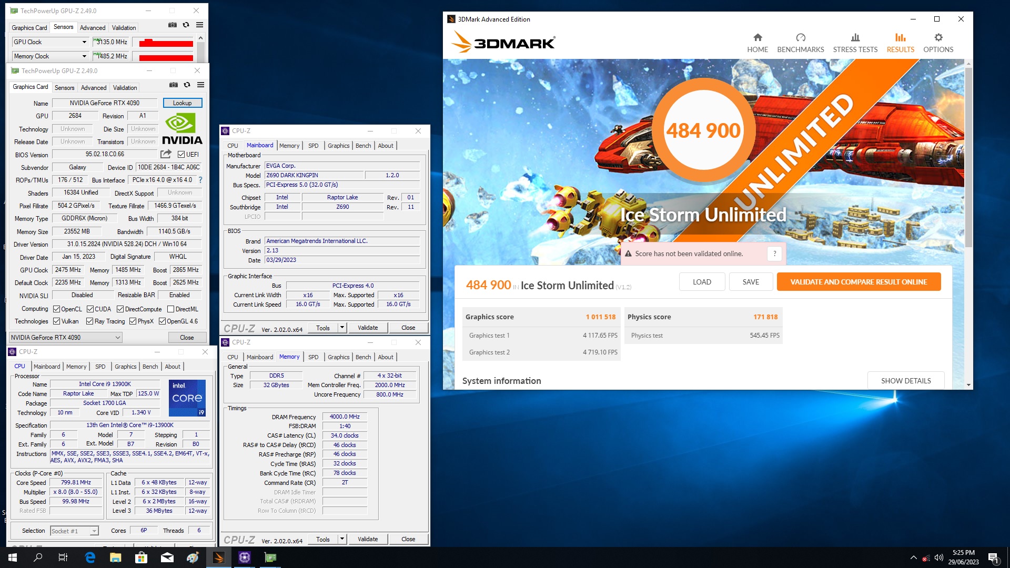
Task: Click Close button in front GPU-Z window
Action: coord(187,338)
